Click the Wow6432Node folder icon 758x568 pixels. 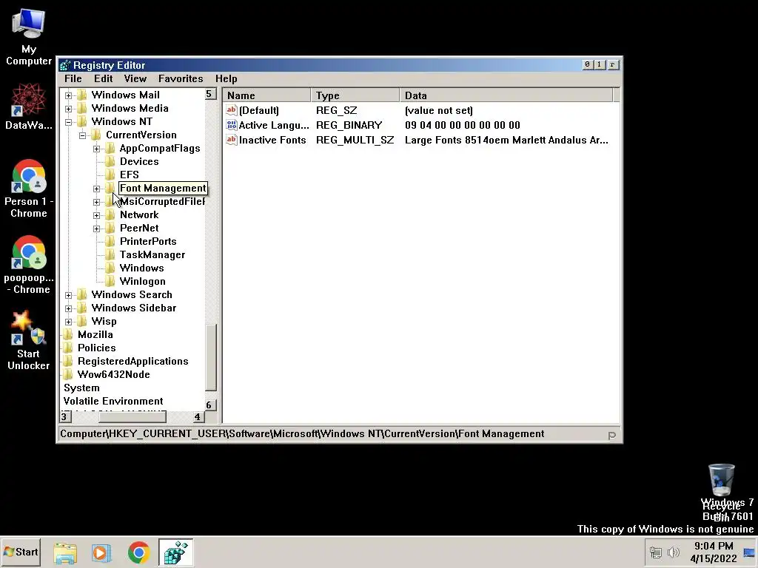[x=68, y=374]
